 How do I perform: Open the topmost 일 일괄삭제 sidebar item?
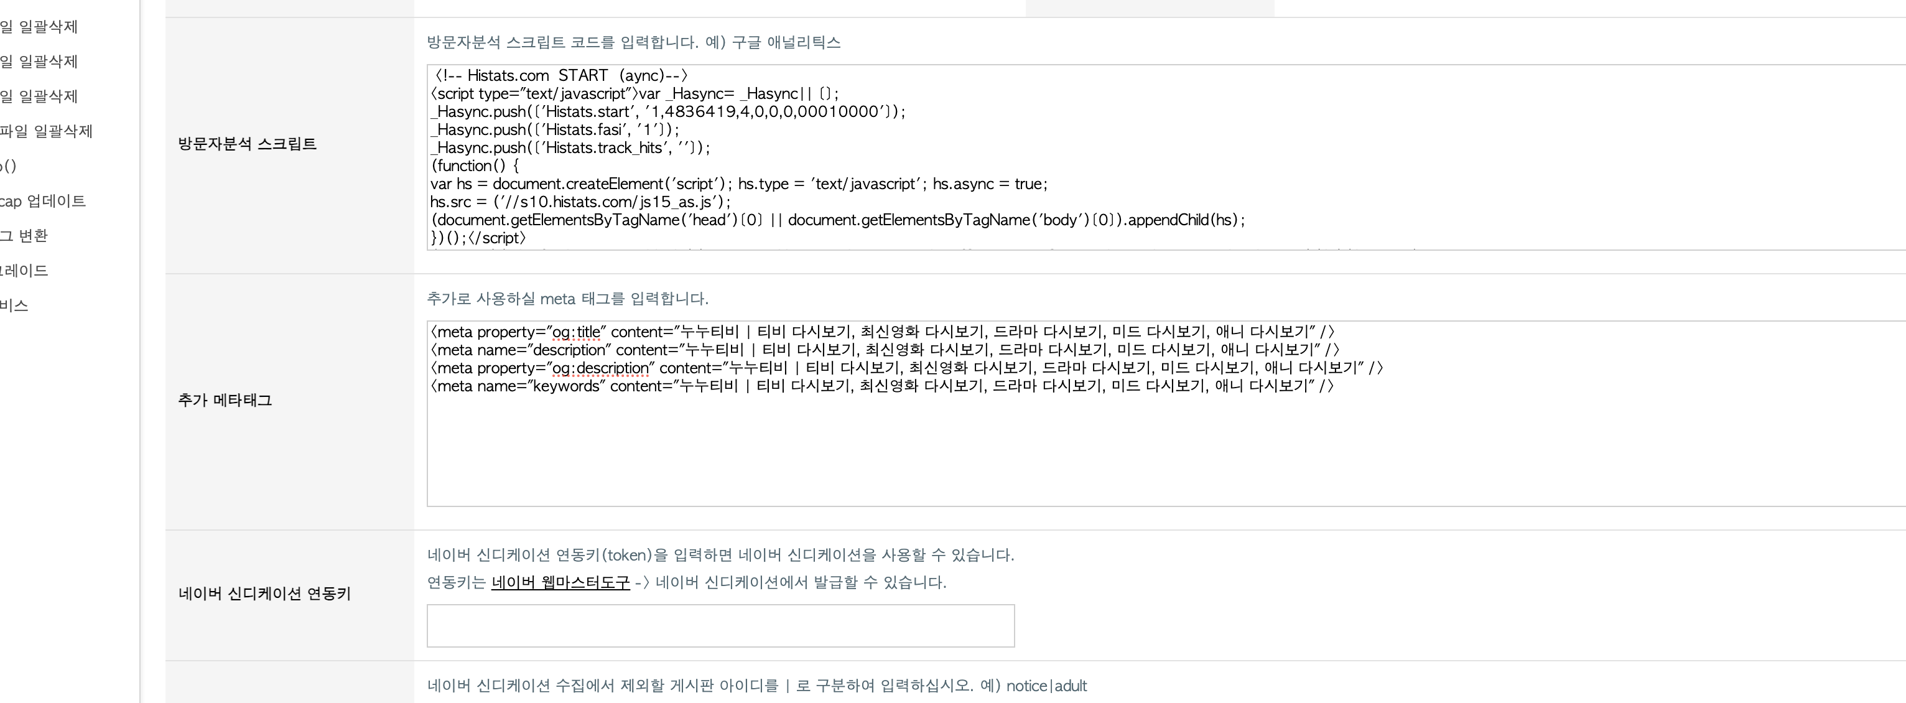pyautogui.click(x=39, y=27)
